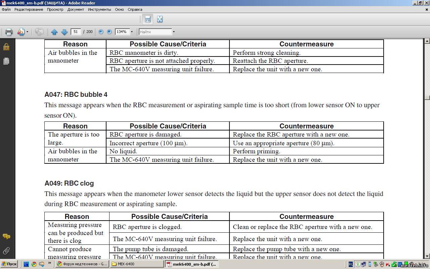
Task: Go to previous page with the up arrow
Action: pos(54,32)
